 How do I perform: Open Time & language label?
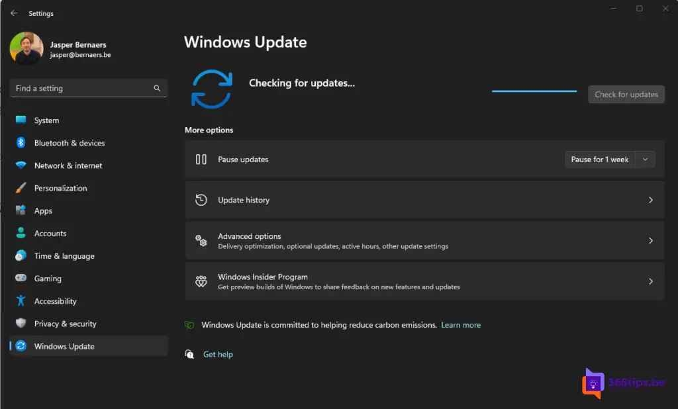click(x=64, y=256)
